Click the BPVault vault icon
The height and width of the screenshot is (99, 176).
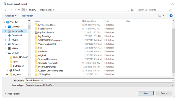11,70
